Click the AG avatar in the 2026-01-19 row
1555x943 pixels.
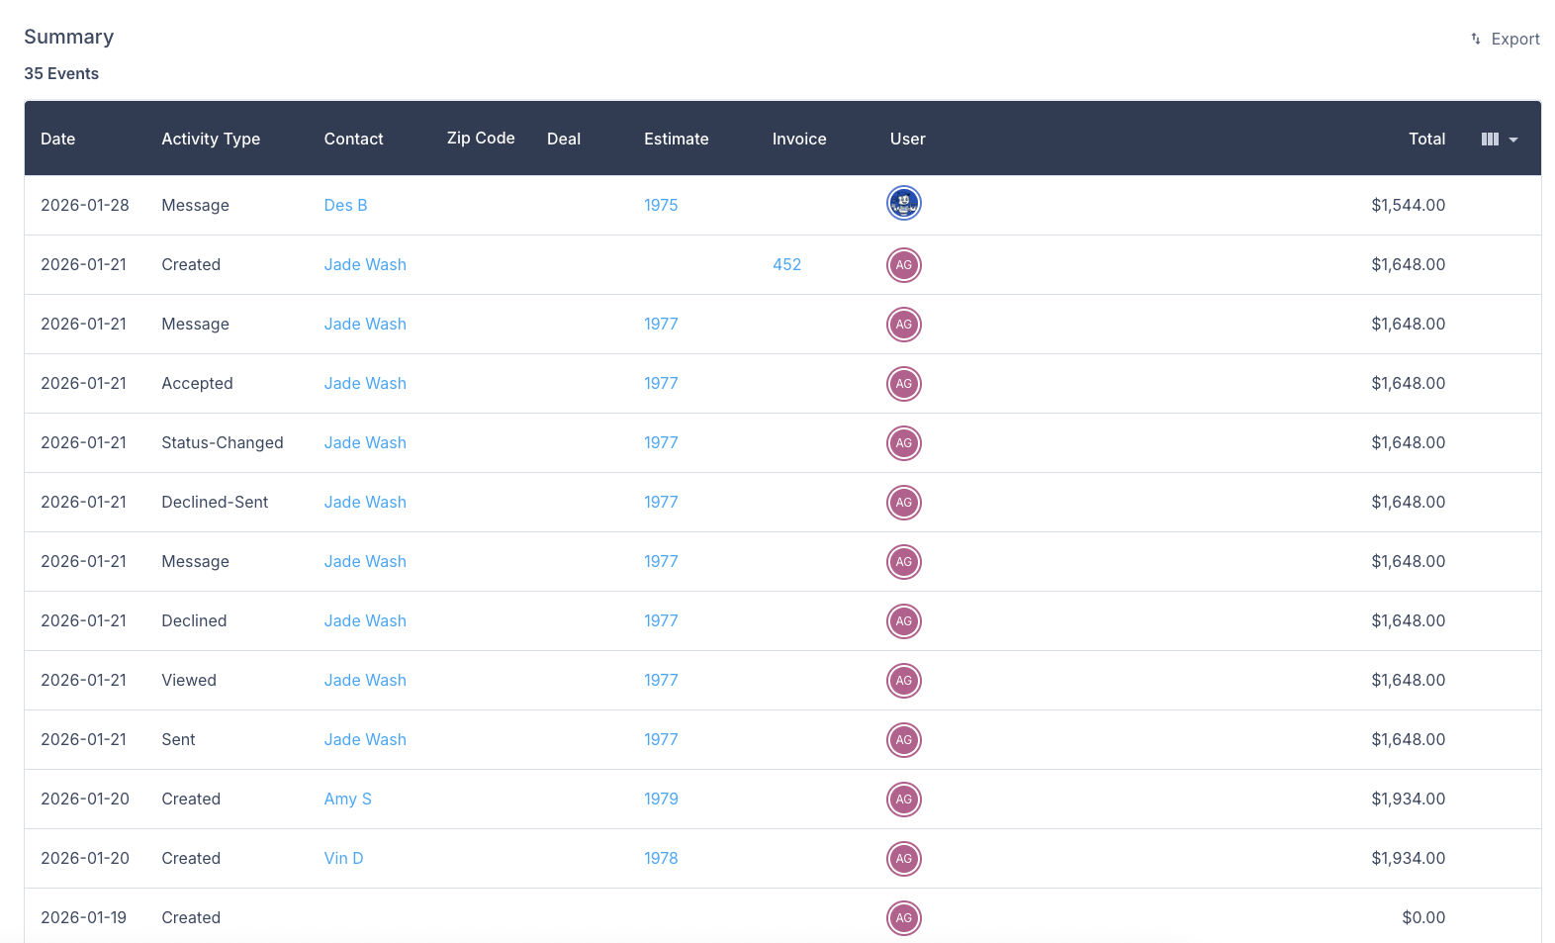904,918
